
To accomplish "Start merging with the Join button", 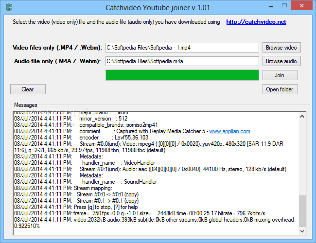I will pyautogui.click(x=280, y=75).
